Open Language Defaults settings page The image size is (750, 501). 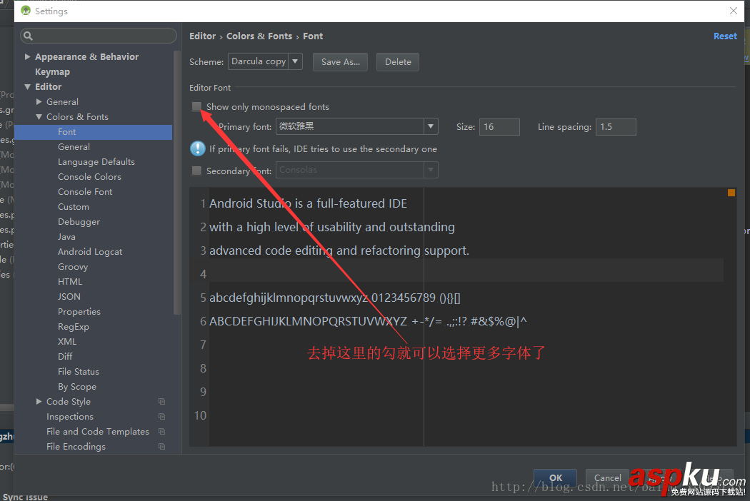96,161
